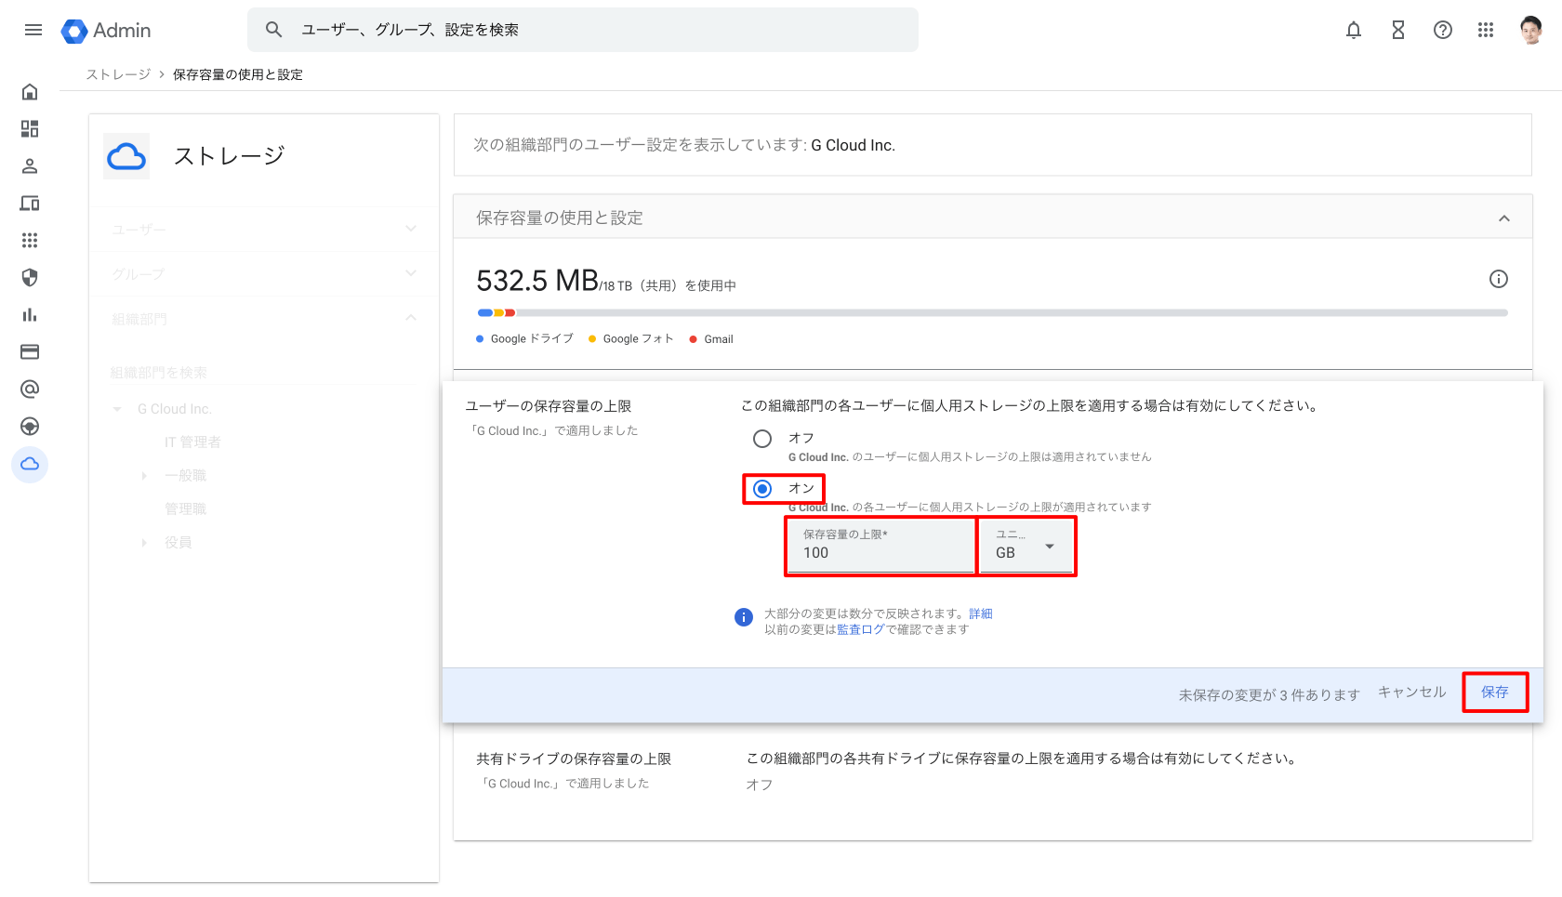Screen dimensions: 1562x897
Task: Expand the 一般職 tree node
Action: click(x=144, y=476)
